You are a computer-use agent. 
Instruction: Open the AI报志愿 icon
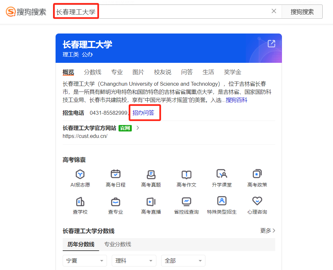pyautogui.click(x=80, y=174)
